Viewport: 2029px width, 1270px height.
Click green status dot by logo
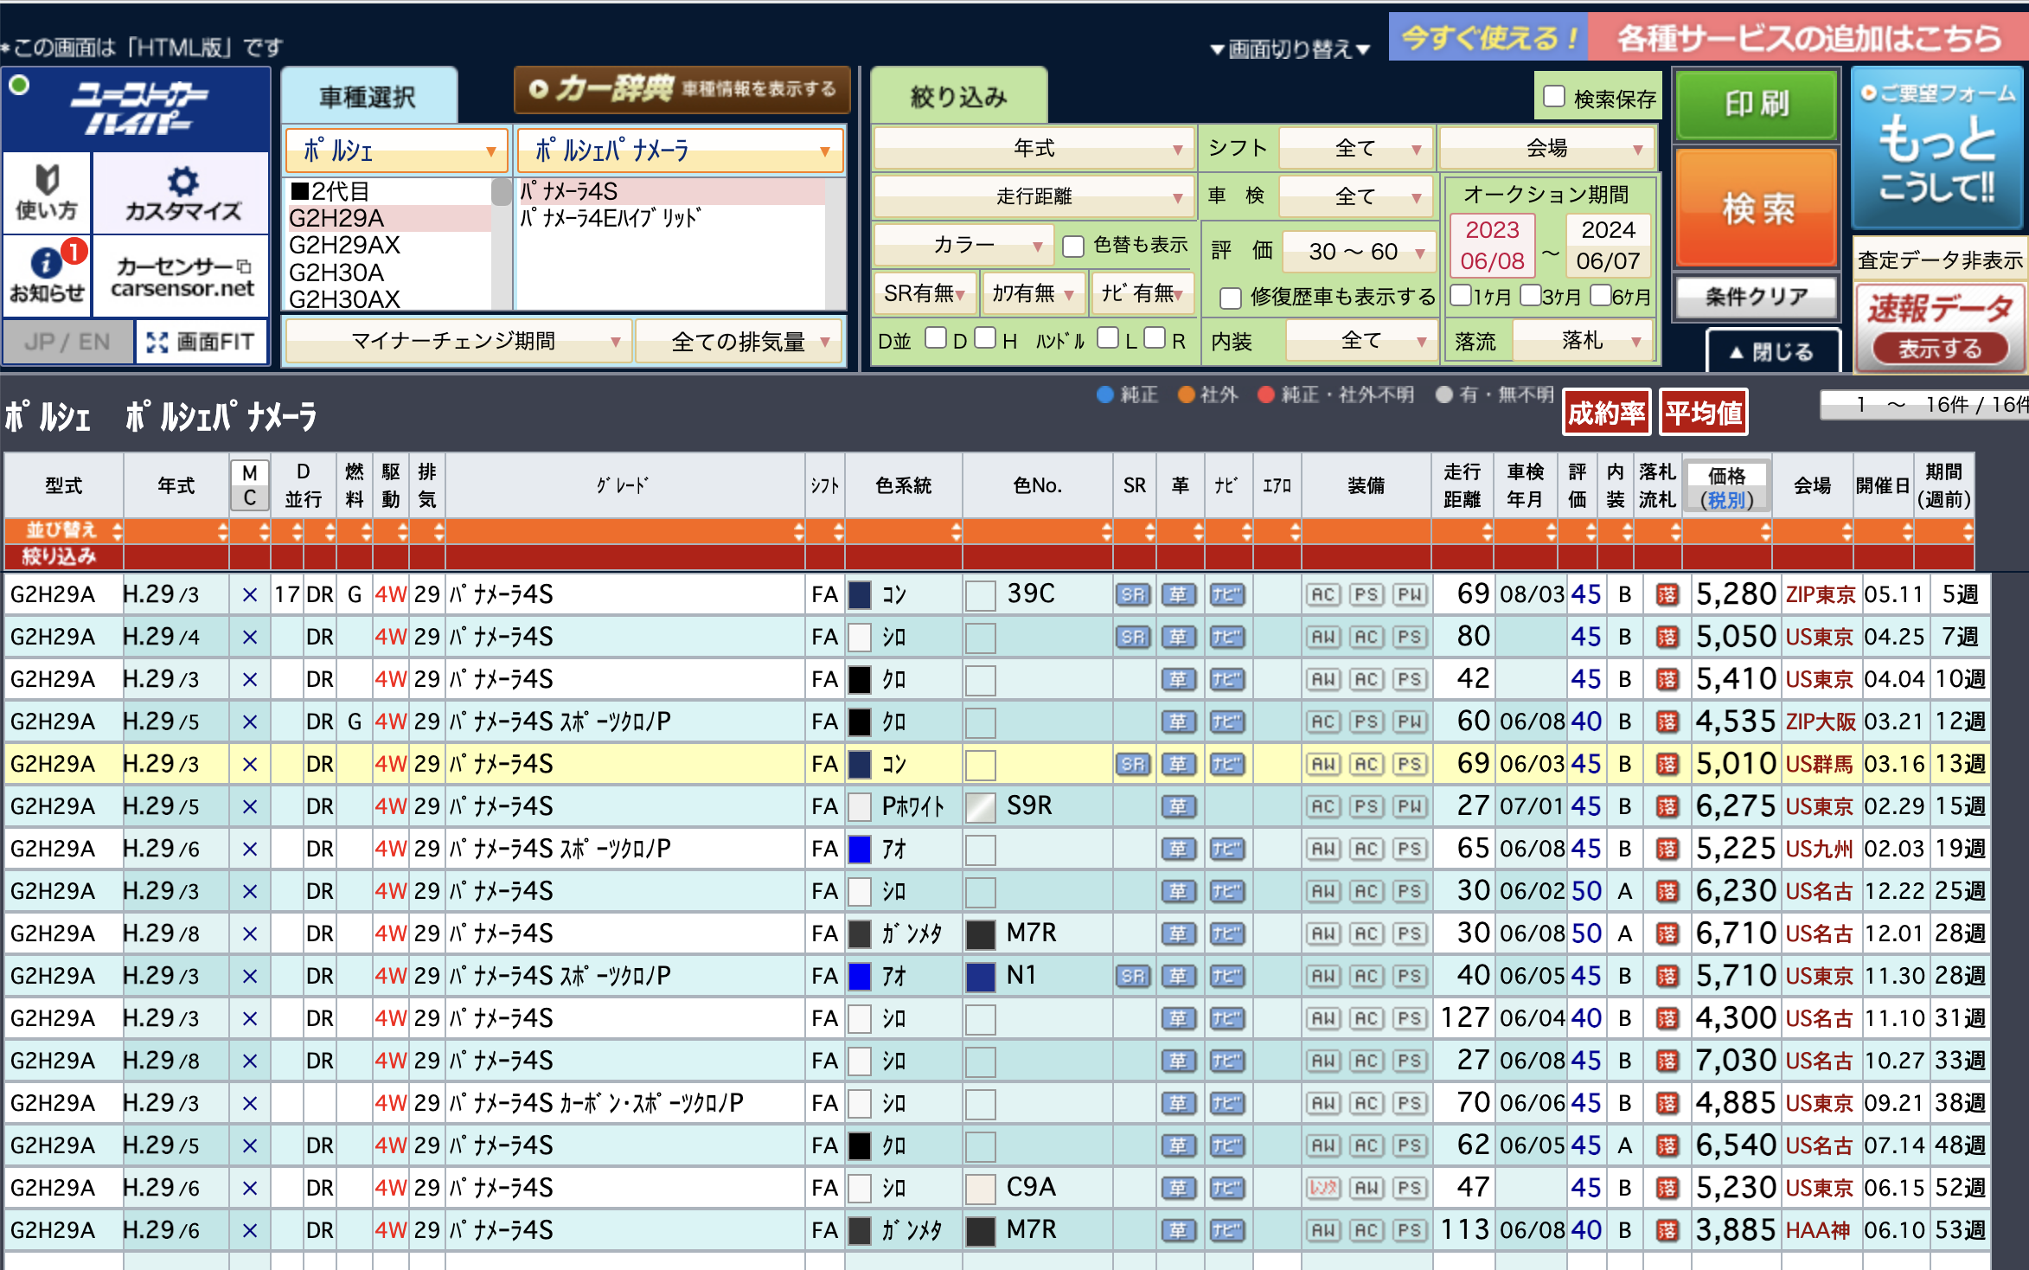click(x=19, y=85)
